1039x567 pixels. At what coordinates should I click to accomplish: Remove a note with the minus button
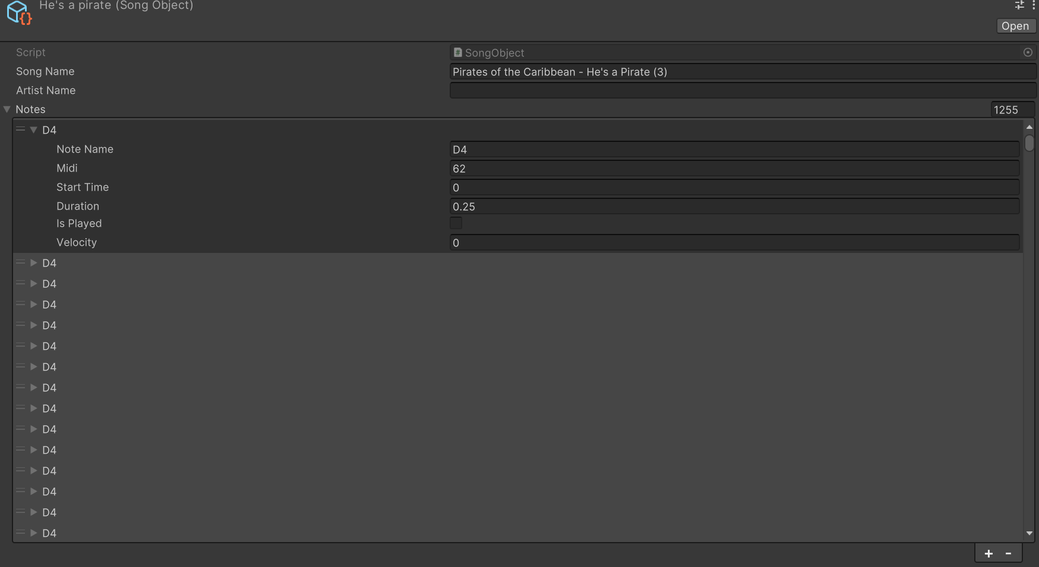[1008, 553]
